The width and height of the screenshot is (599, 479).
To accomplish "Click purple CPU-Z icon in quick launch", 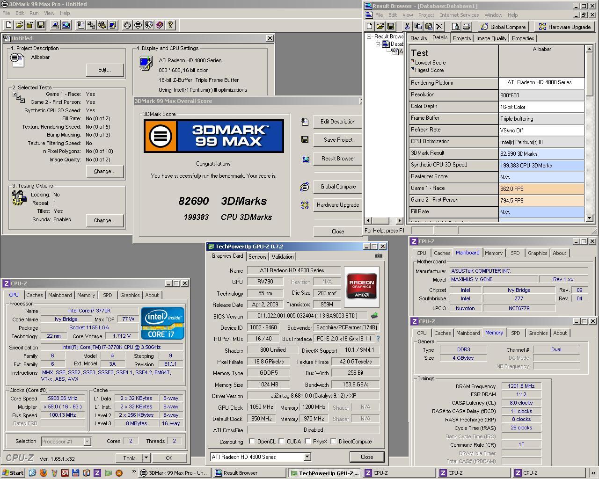I will 97,473.
